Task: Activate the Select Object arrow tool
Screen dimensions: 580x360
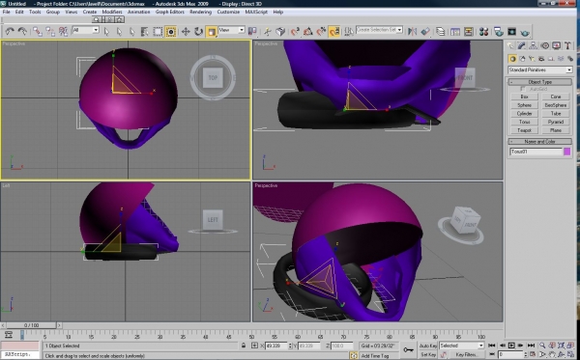Action: 106,32
